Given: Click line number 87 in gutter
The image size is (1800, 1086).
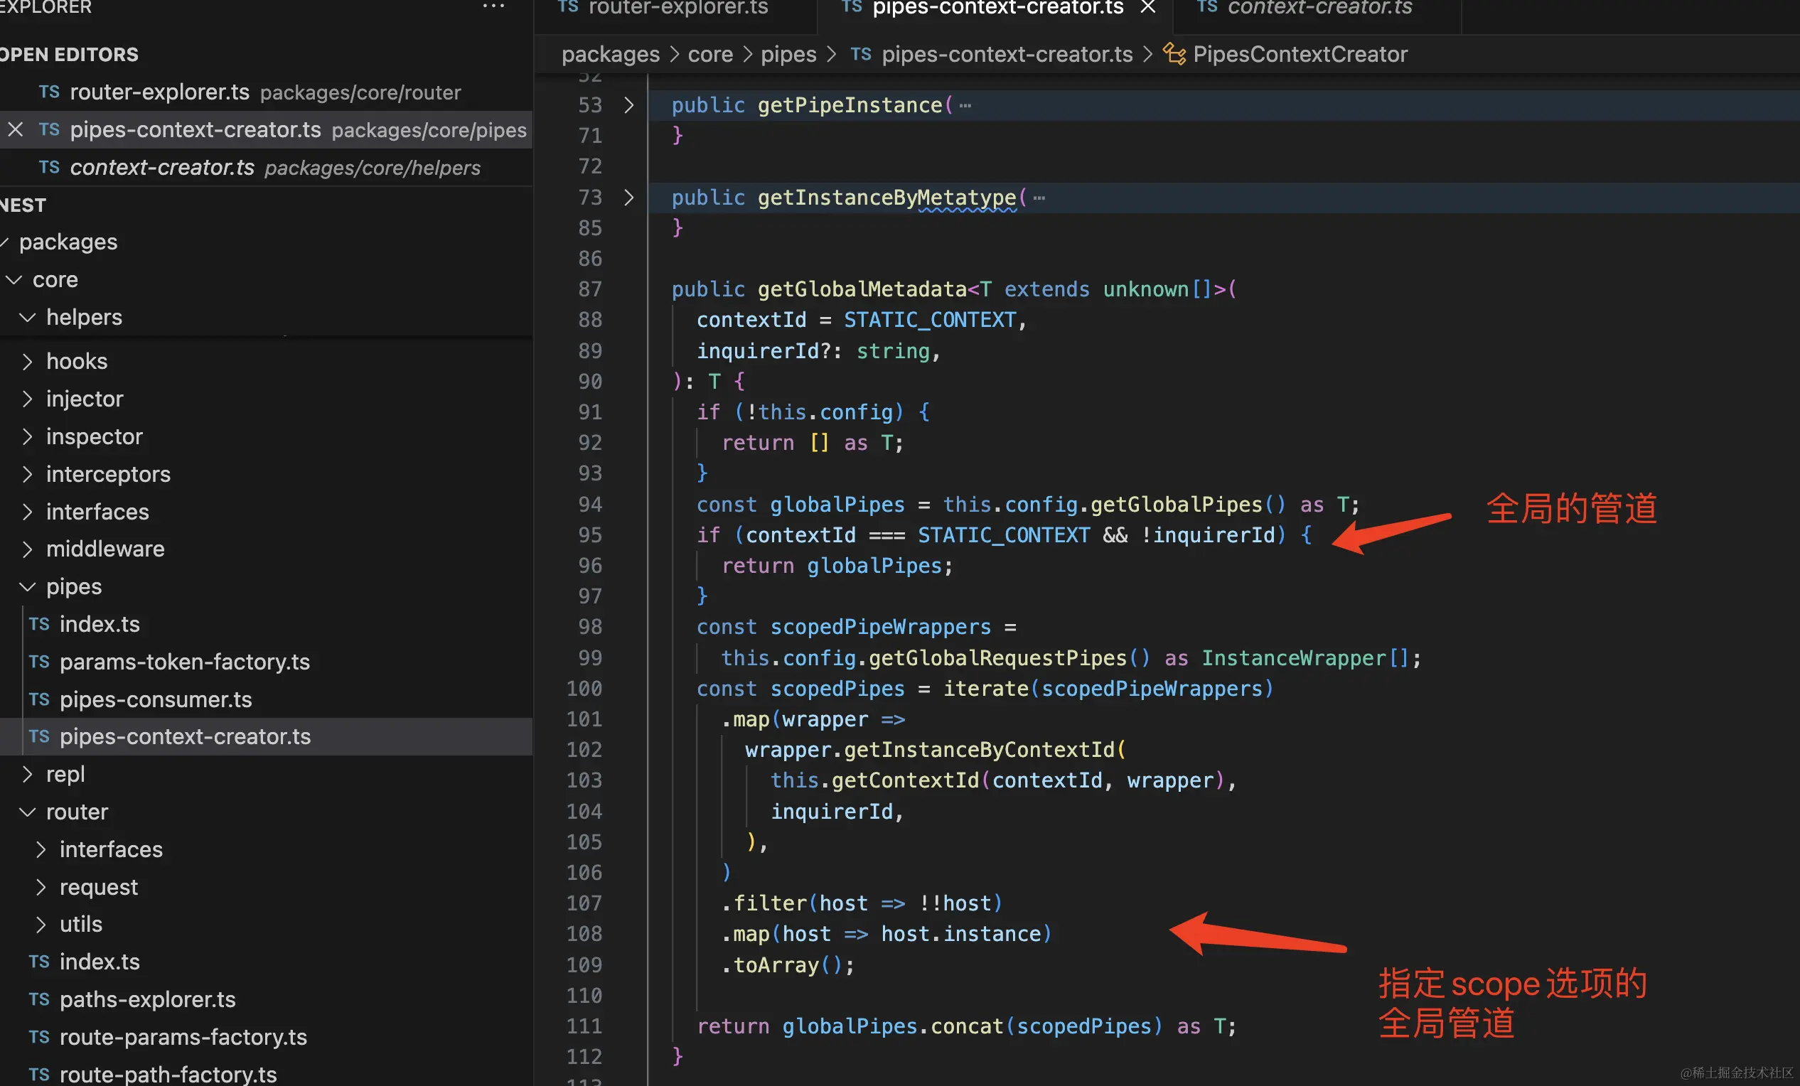Looking at the screenshot, I should 590,289.
